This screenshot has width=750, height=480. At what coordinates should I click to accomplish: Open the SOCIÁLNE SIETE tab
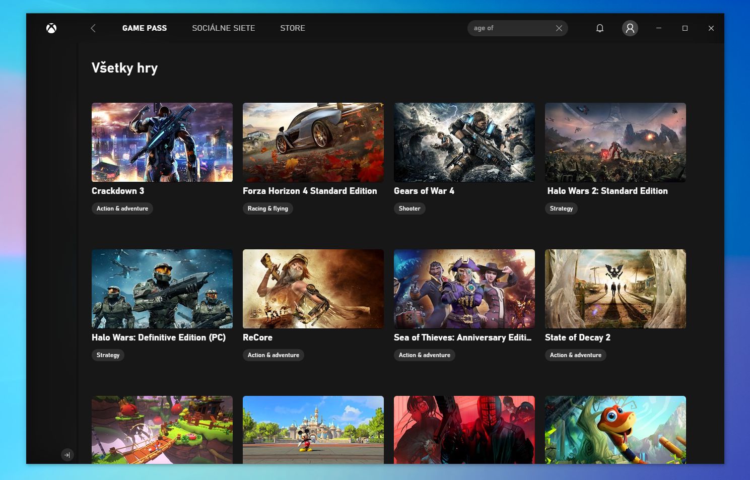click(x=224, y=28)
